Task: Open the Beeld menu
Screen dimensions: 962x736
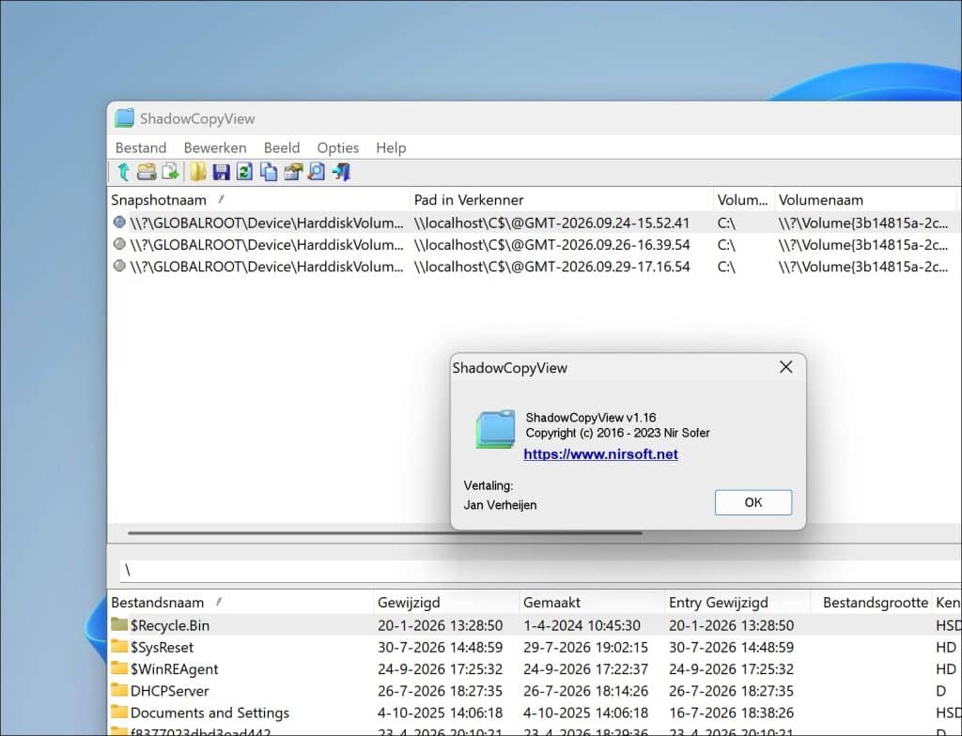Action: [282, 147]
